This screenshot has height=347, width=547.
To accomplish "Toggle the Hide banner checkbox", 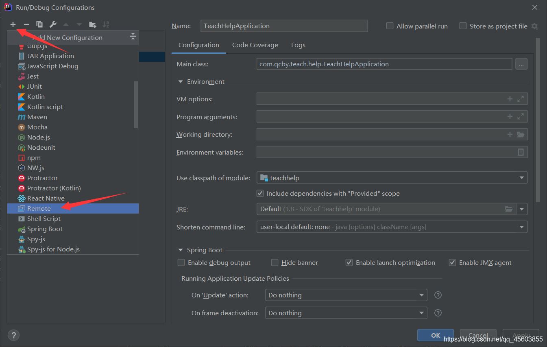I will tap(275, 263).
